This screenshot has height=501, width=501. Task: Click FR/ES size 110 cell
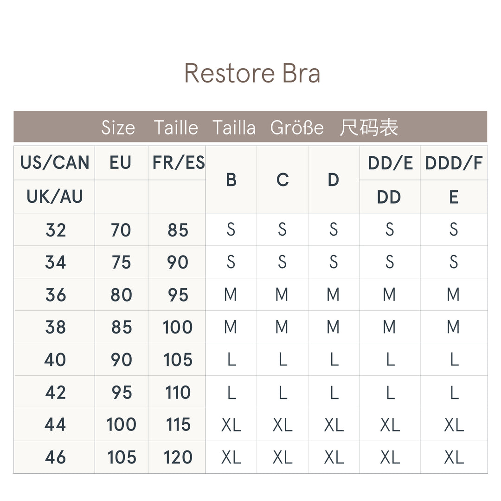click(x=178, y=392)
